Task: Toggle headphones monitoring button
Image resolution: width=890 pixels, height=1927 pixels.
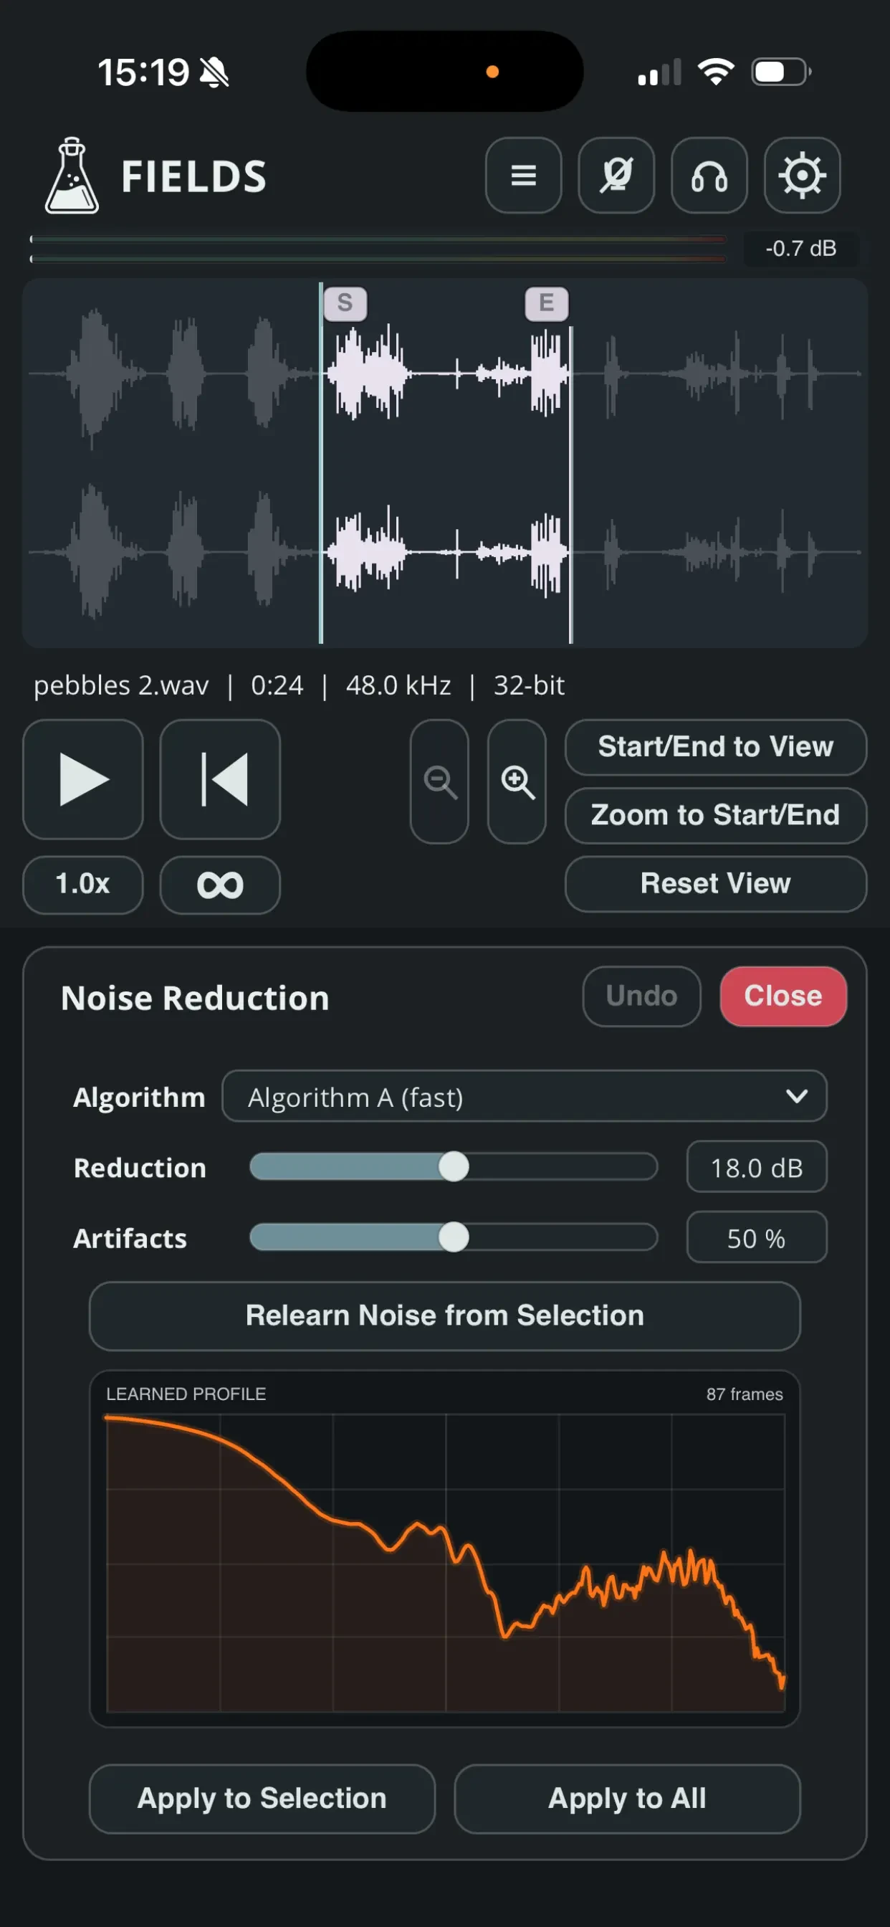Action: coord(709,175)
